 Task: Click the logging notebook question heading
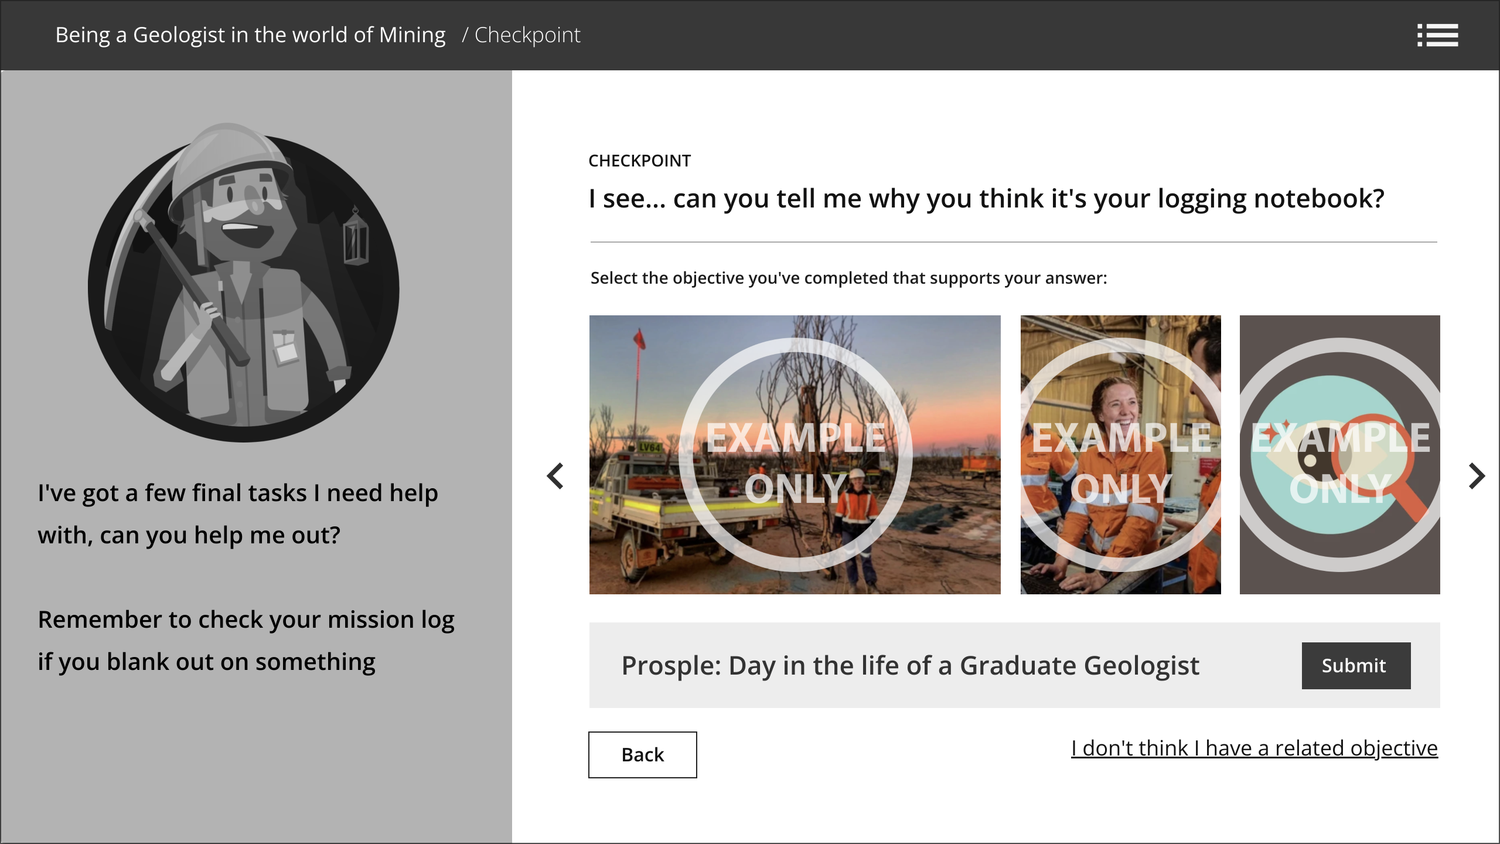(x=986, y=199)
